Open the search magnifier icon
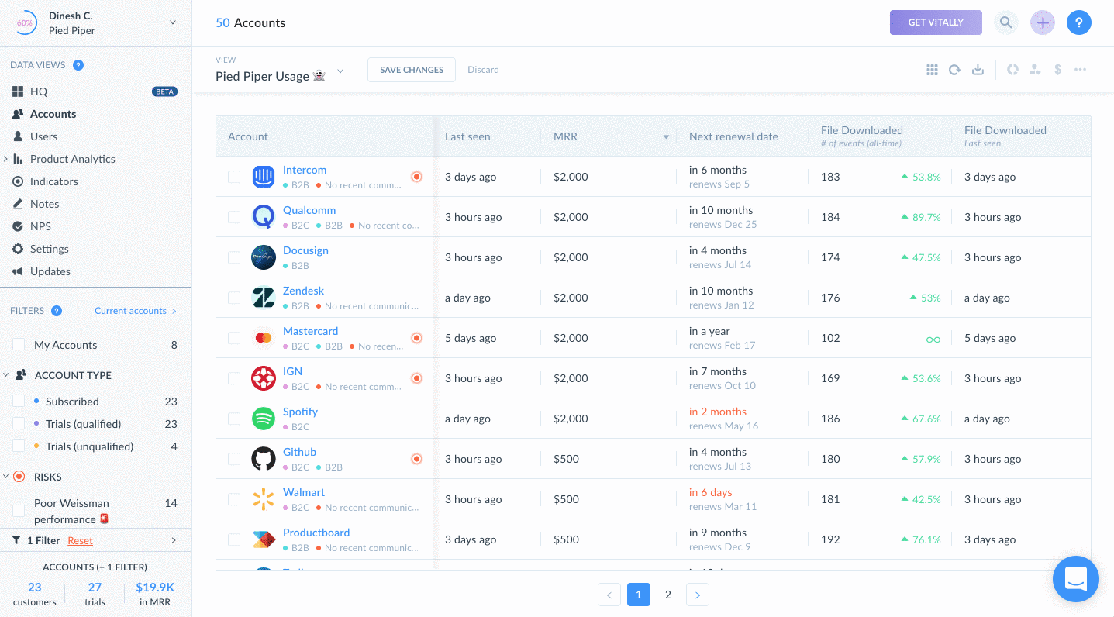Image resolution: width=1114 pixels, height=617 pixels. [x=1005, y=22]
